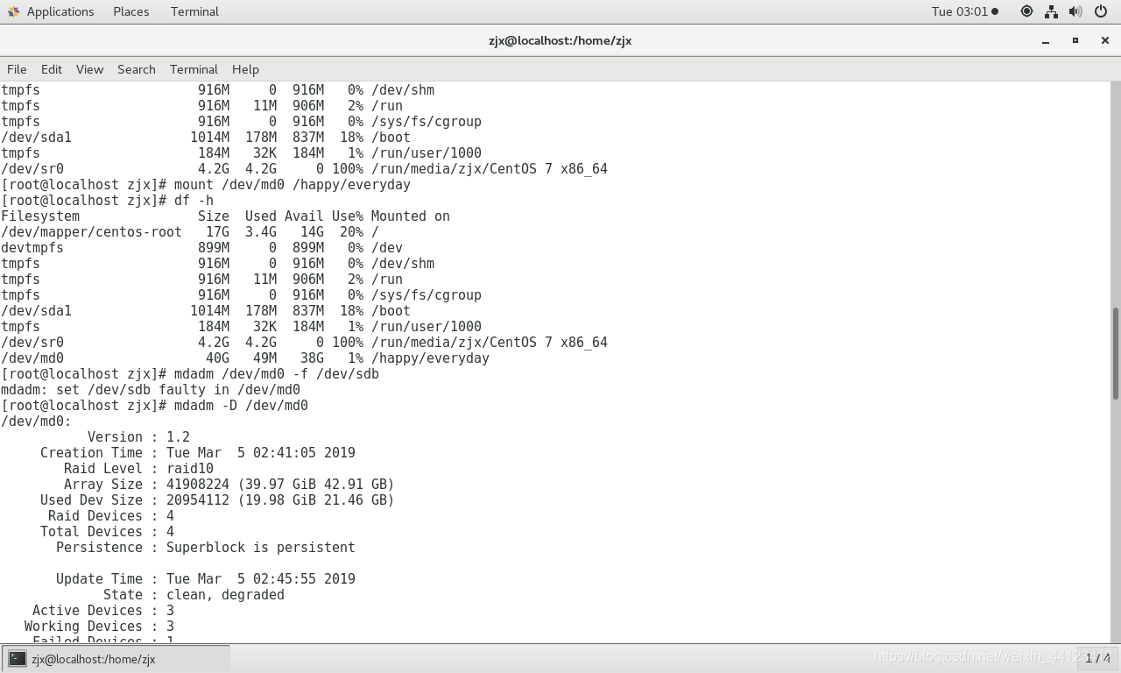Open the Help menu
The height and width of the screenshot is (673, 1121).
245,69
